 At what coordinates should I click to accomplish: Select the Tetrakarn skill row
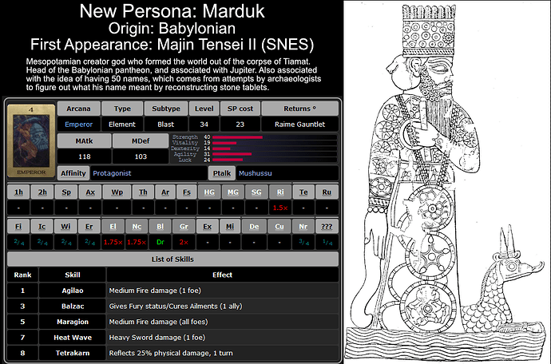pyautogui.click(x=172, y=353)
